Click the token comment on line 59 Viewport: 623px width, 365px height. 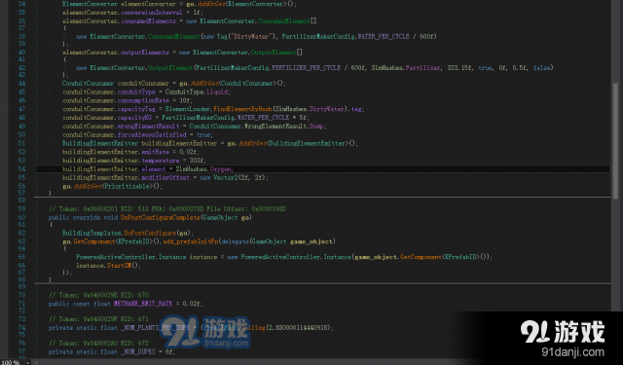coord(166,209)
